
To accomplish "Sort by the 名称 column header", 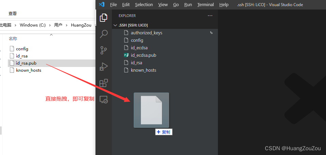I will click(13, 38).
